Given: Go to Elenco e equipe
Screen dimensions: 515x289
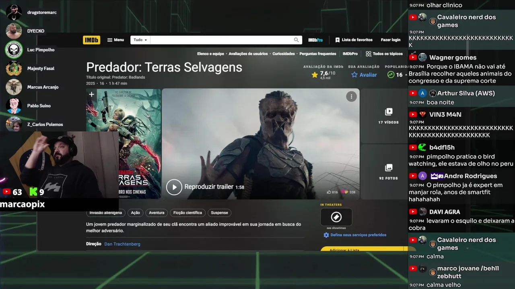Looking at the screenshot, I should pyautogui.click(x=210, y=54).
